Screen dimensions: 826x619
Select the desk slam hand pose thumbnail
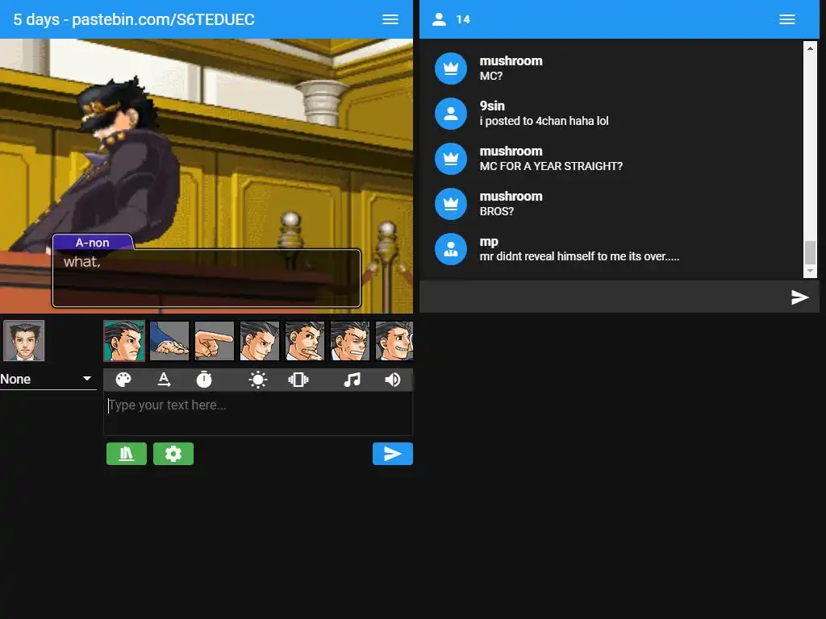(x=169, y=341)
